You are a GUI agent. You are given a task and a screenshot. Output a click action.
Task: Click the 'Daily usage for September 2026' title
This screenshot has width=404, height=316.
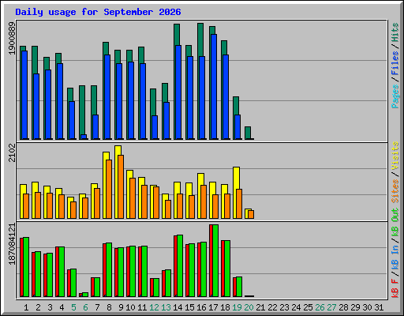coord(98,12)
